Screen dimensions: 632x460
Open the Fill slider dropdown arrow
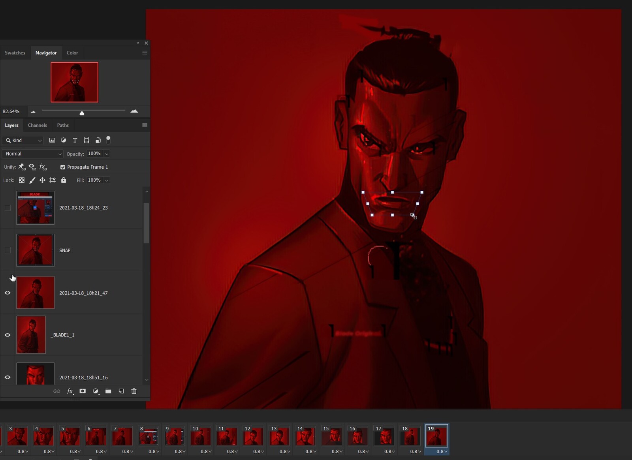[107, 180]
